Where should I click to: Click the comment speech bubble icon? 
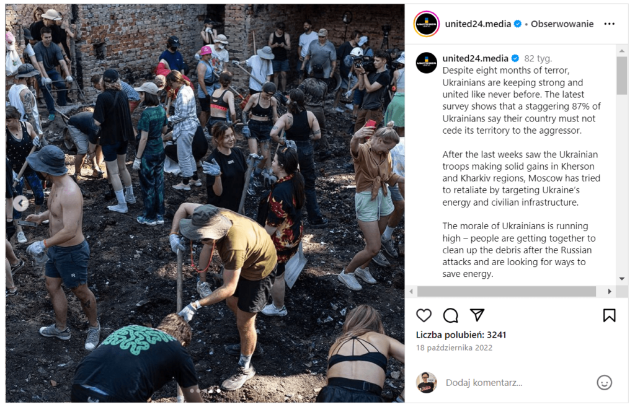(451, 315)
